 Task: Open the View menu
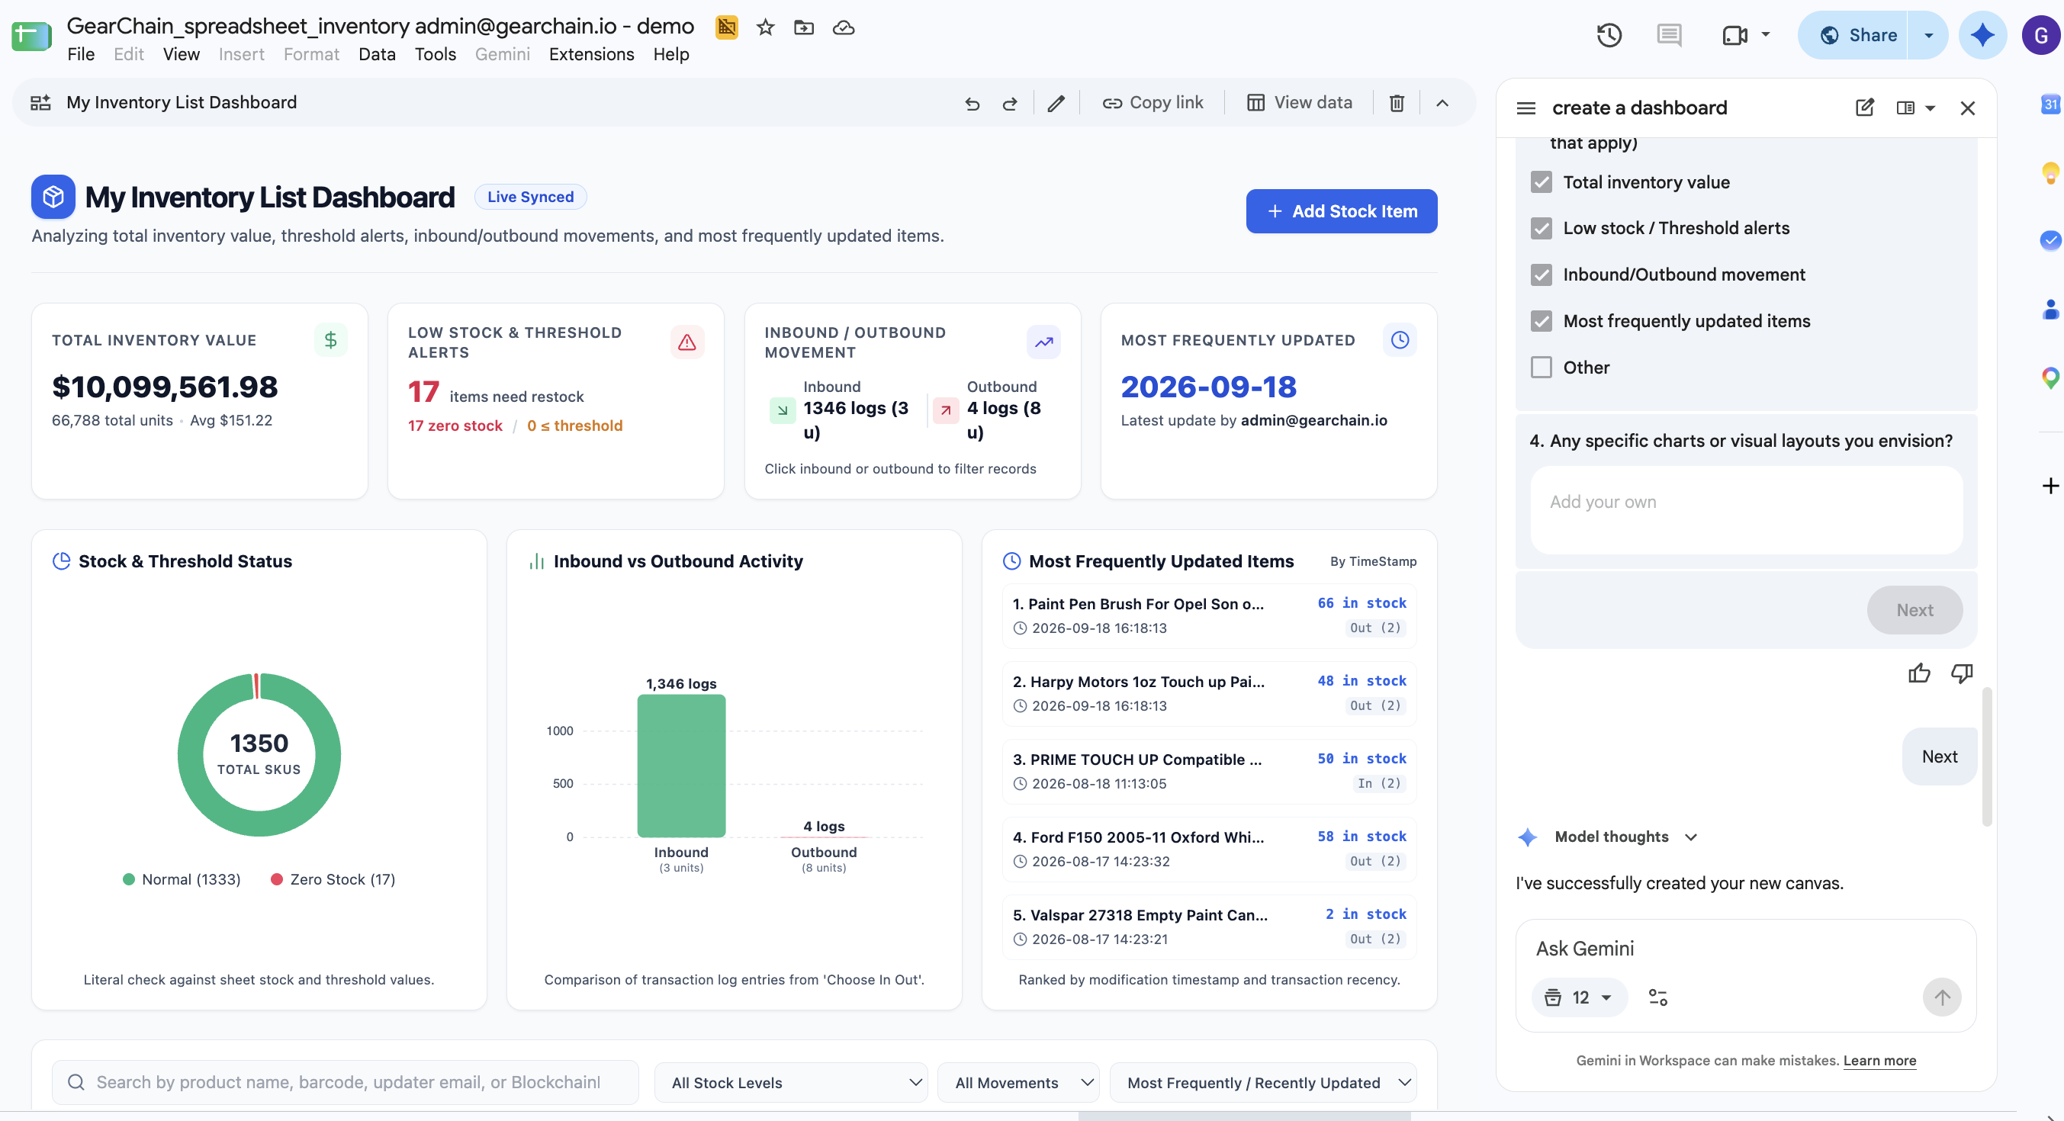tap(181, 54)
